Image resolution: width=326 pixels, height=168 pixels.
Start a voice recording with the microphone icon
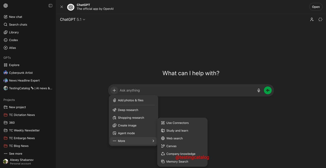tap(259, 90)
